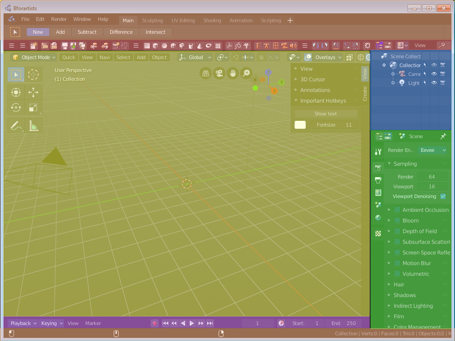Open the Output printer properties tab
455x341 pixels.
click(378, 180)
